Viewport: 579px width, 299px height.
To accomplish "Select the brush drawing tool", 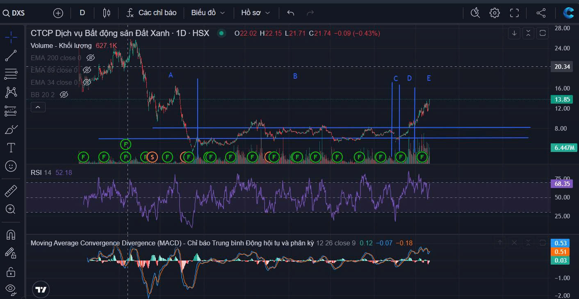I will click(x=11, y=130).
